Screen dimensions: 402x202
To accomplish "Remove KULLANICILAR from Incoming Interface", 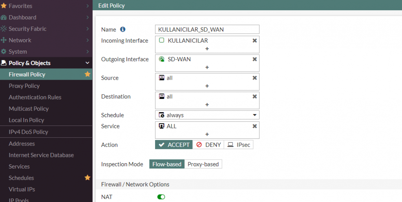I will pos(254,40).
